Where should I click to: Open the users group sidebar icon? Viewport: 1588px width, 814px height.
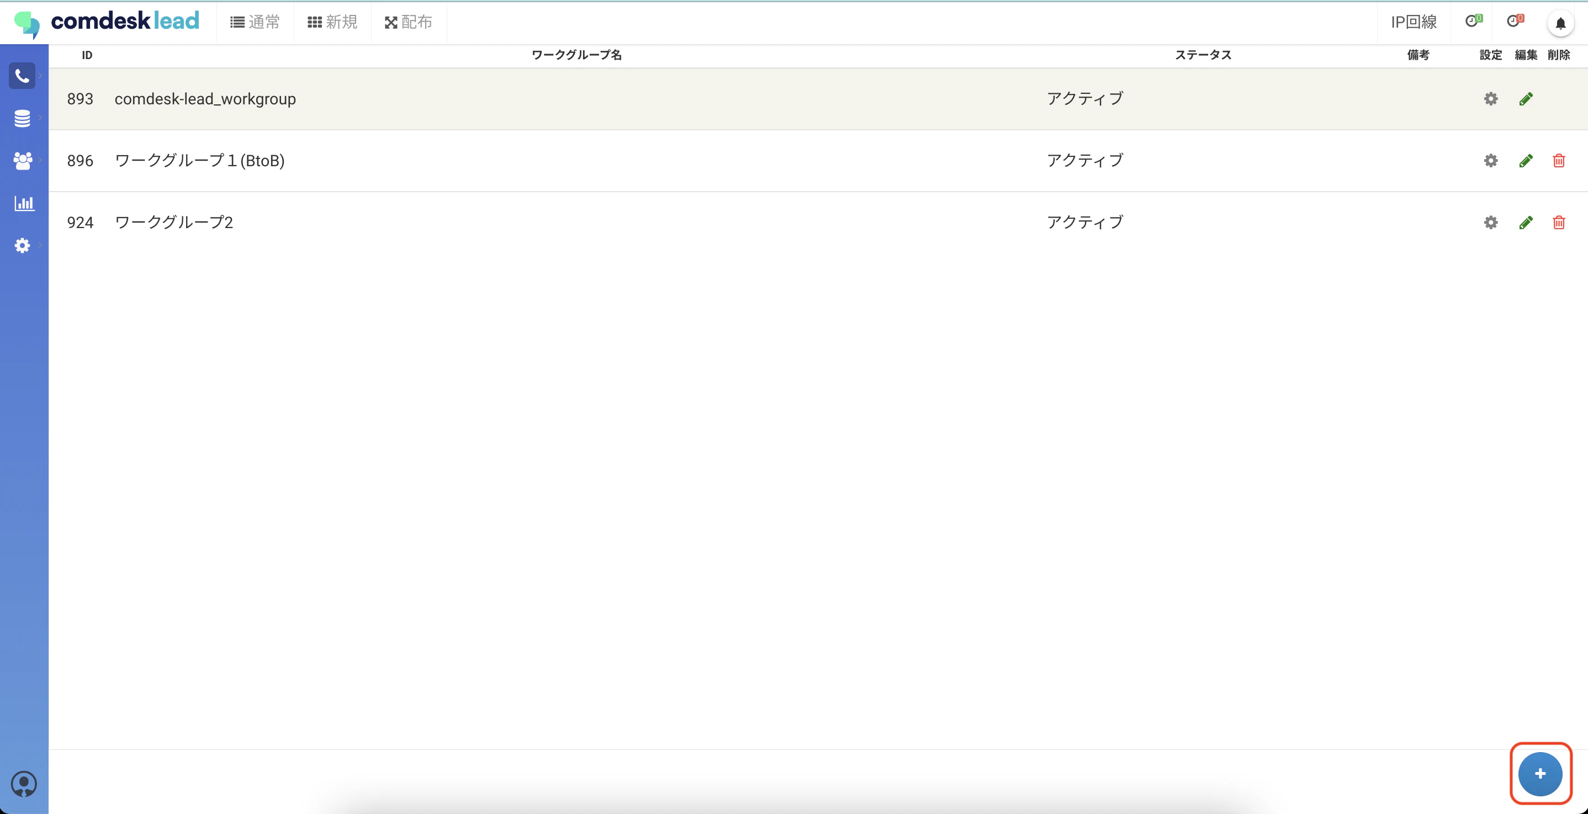tap(22, 161)
